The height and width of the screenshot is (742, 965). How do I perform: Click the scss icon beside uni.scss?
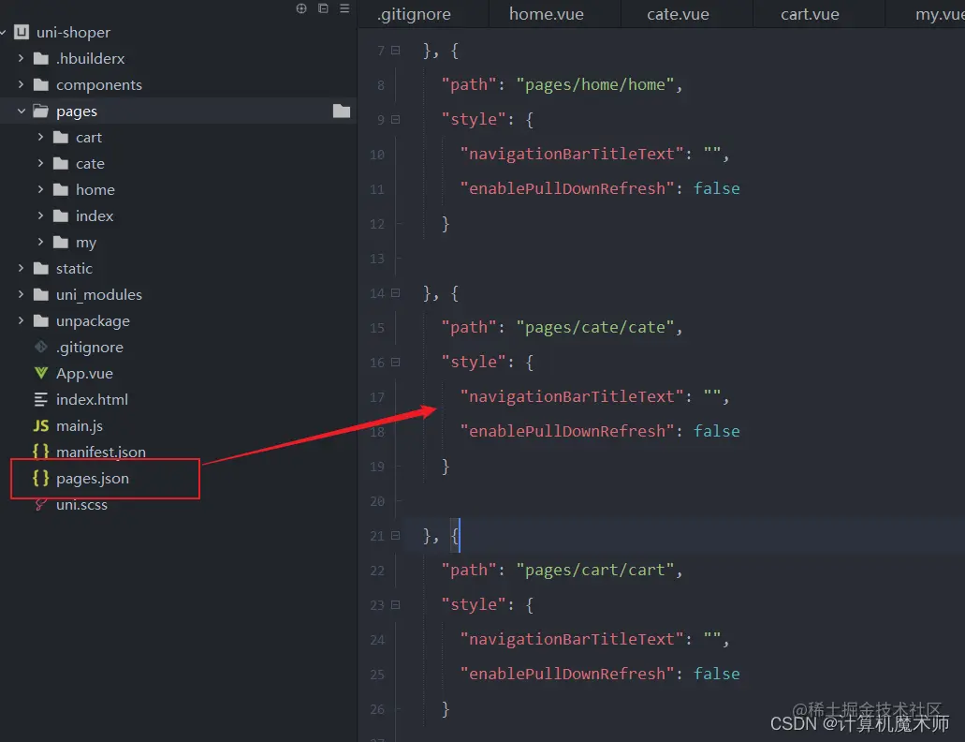(41, 504)
